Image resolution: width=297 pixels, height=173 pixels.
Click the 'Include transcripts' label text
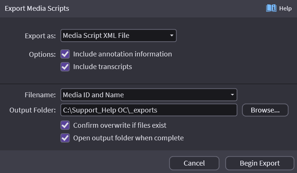pos(102,67)
